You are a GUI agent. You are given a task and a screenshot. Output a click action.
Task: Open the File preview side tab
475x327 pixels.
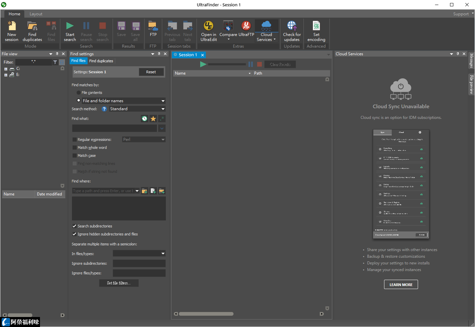click(471, 84)
